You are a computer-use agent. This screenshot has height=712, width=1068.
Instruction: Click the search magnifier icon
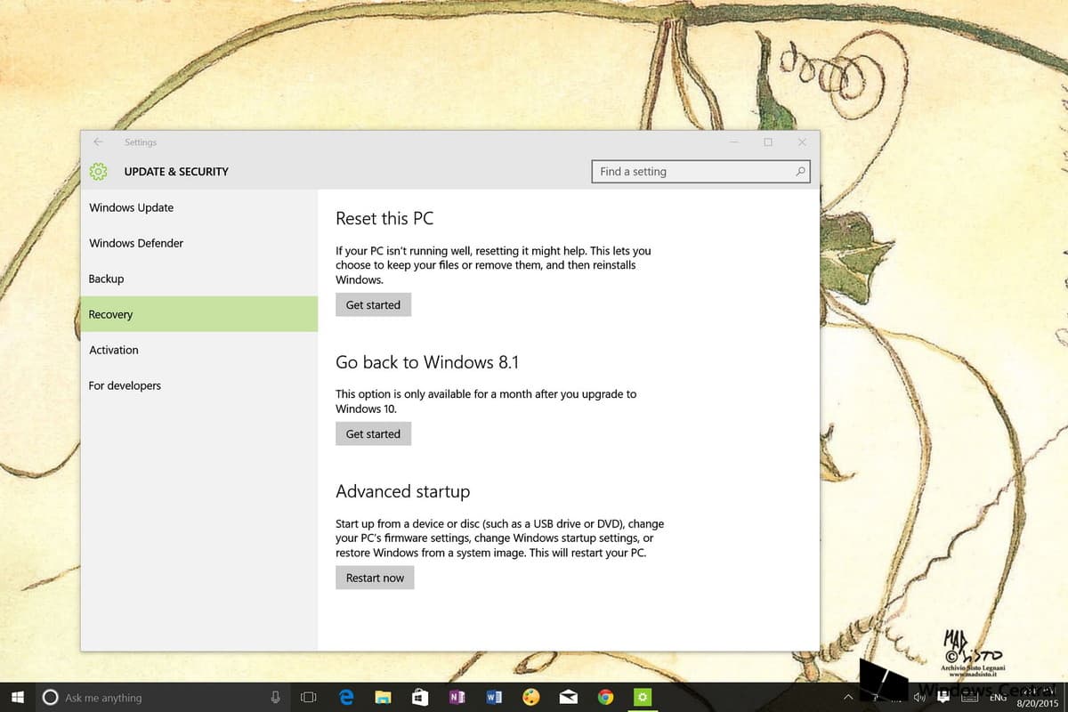click(x=799, y=172)
